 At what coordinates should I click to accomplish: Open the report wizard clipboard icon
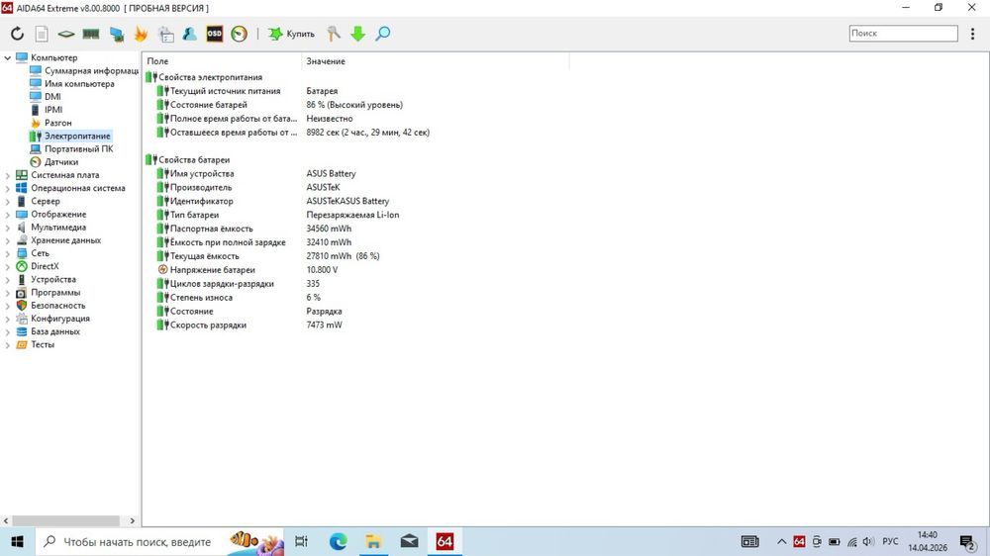pyautogui.click(x=166, y=34)
